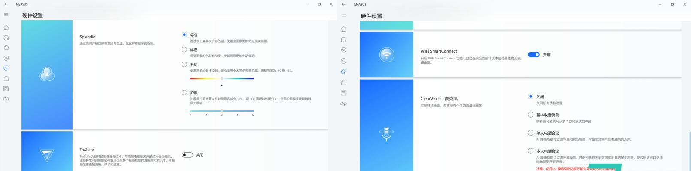Click level 5 on eye care slider
The image size is (691, 171).
(253, 115)
